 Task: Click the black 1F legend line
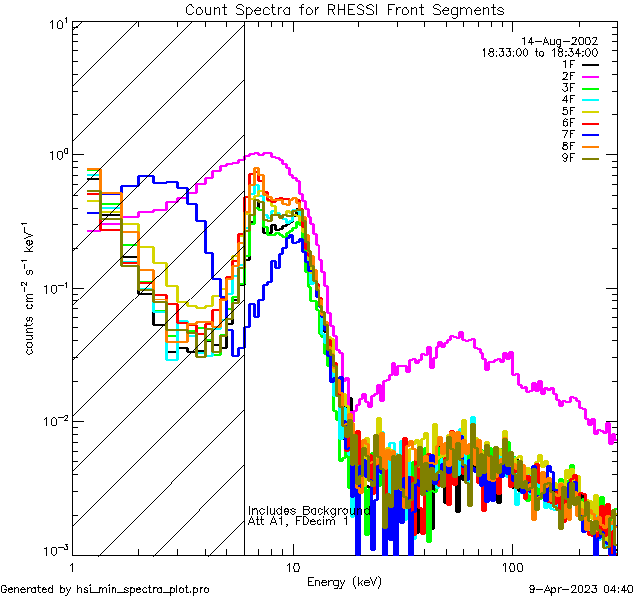[586, 65]
